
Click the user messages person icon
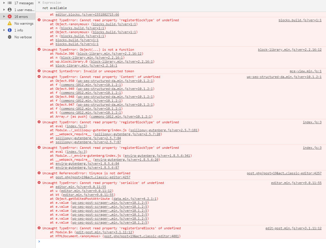point(10,10)
